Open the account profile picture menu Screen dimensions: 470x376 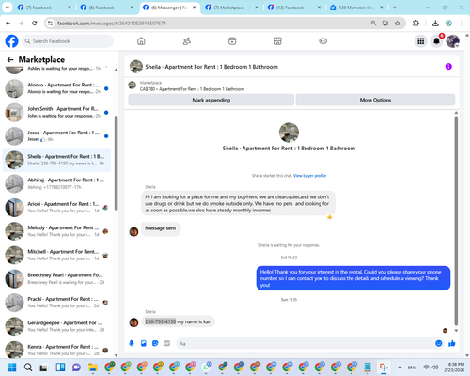(453, 41)
